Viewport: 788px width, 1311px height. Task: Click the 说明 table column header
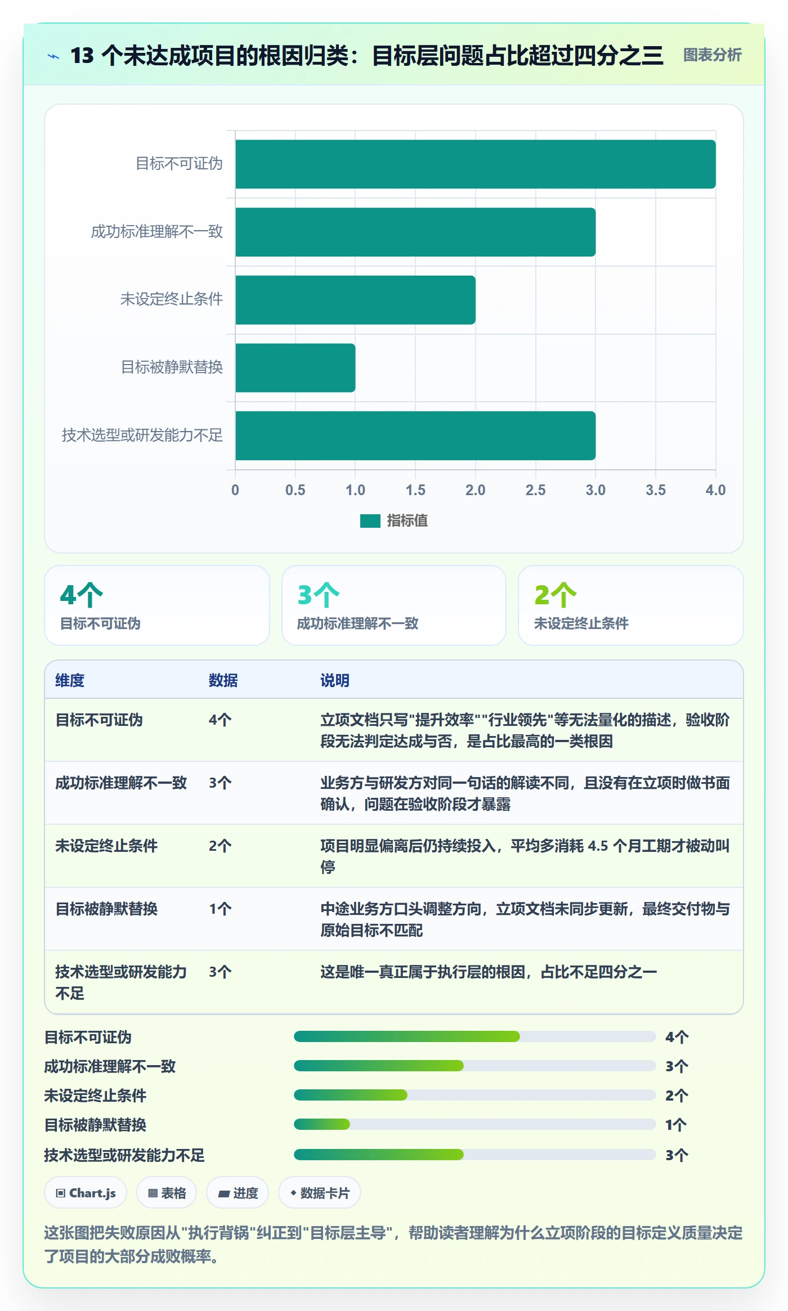click(x=335, y=680)
